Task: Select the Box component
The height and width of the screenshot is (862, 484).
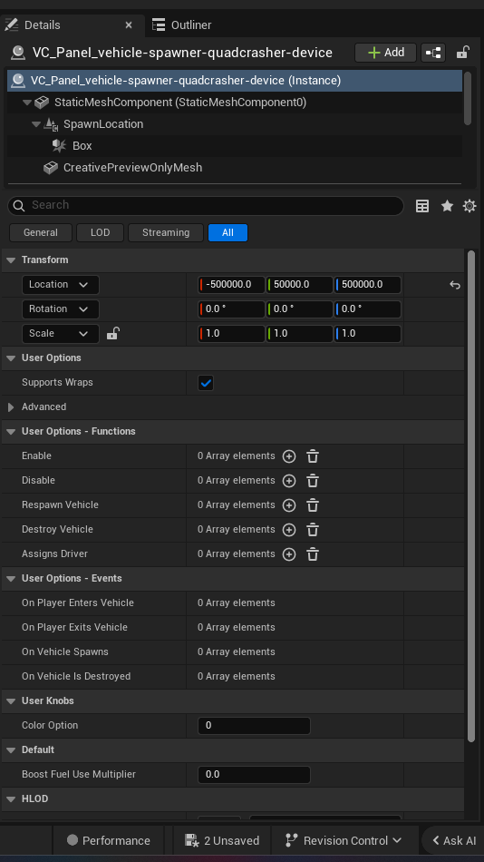Action: pyautogui.click(x=82, y=146)
